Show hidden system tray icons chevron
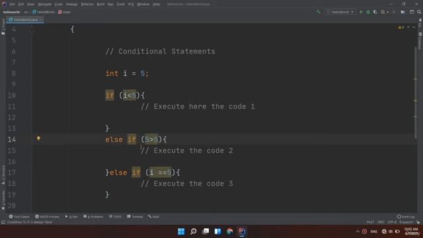Screen dimensions: 423x238 (358, 231)
